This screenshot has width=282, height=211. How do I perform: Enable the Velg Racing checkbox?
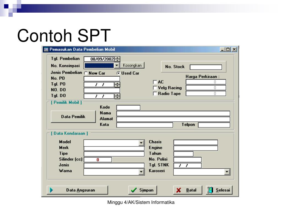point(155,88)
